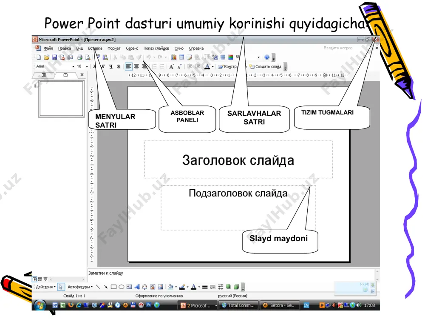Toggle Underline formatting
Image resolution: width=425 pixels, height=319 pixels.
110,66
